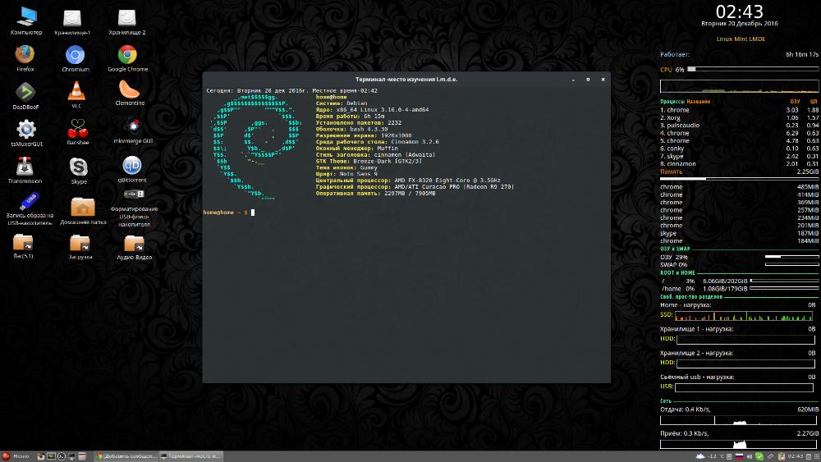Select the DeaDBeeF player icon
Viewport: 821px width, 462px height.
tap(25, 92)
